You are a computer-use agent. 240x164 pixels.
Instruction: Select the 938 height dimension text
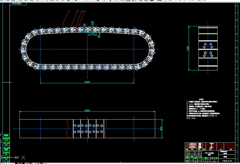pyautogui.click(x=188, y=48)
